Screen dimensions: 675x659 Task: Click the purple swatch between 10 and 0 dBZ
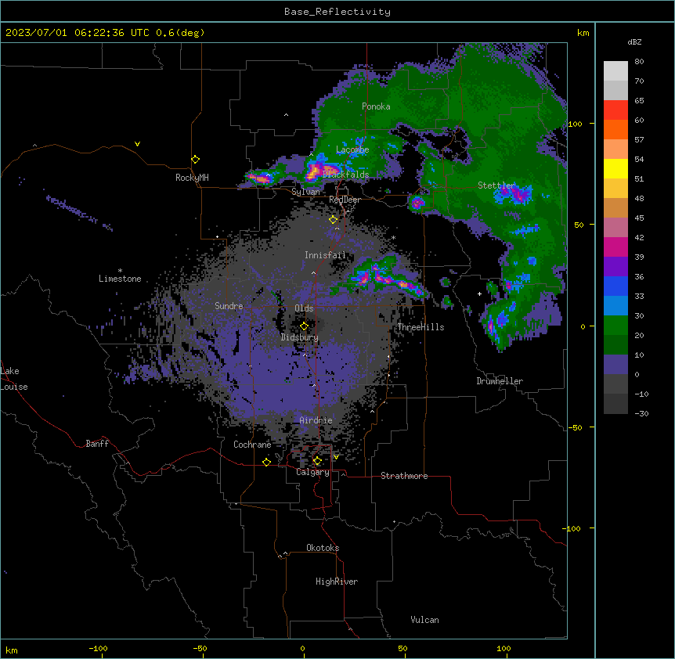615,365
